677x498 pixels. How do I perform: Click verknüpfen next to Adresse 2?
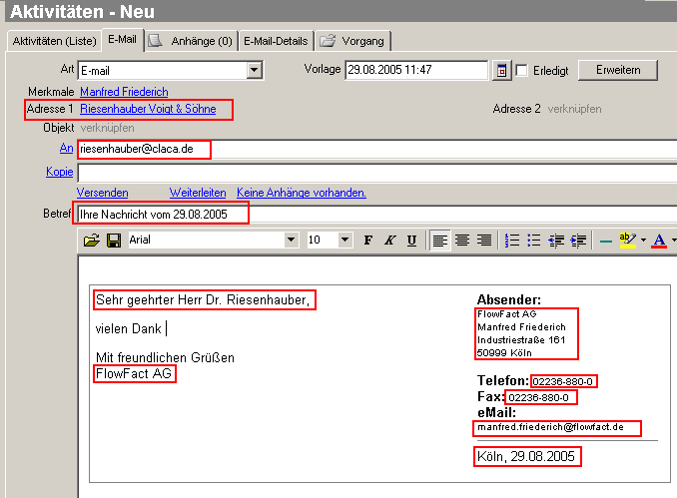[x=574, y=109]
